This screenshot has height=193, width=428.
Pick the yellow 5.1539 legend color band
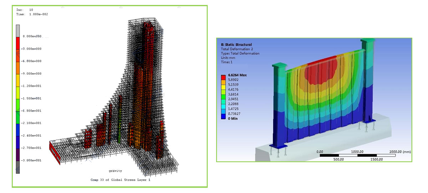pos(223,85)
